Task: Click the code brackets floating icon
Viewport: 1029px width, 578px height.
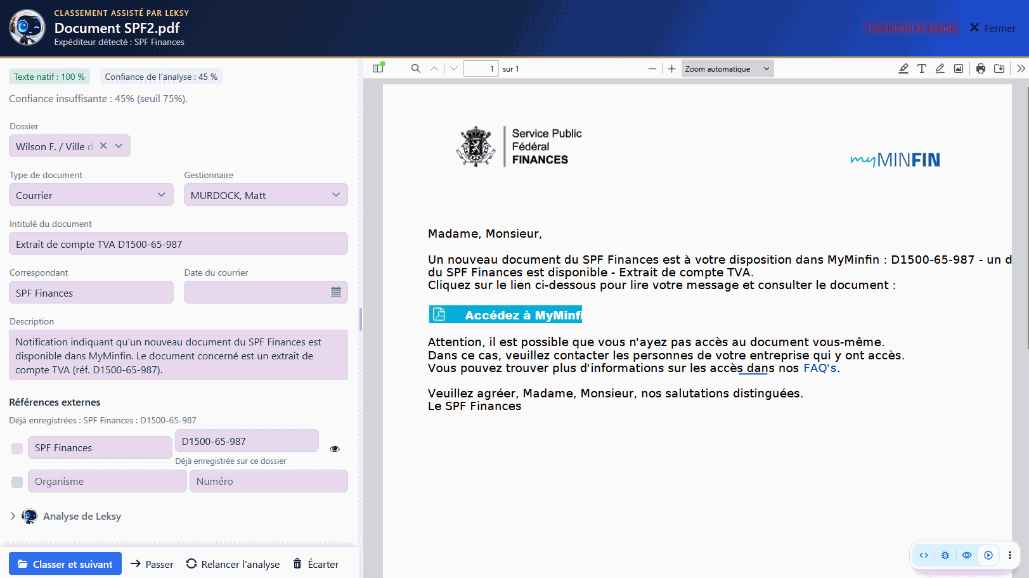Action: click(924, 555)
